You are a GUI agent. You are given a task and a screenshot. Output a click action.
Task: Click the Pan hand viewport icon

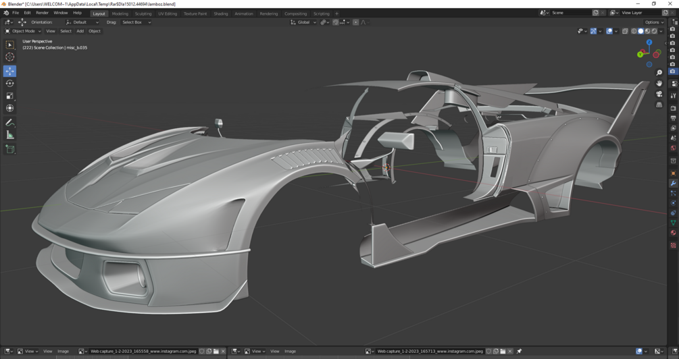(659, 84)
